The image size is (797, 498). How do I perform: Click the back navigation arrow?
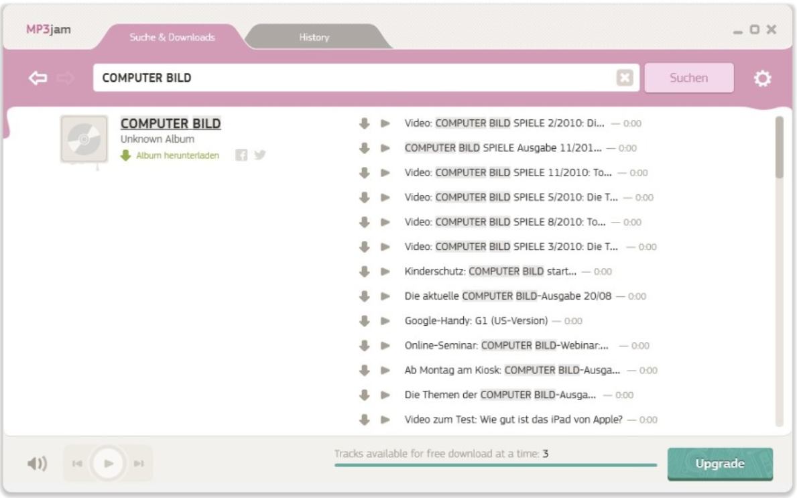37,77
